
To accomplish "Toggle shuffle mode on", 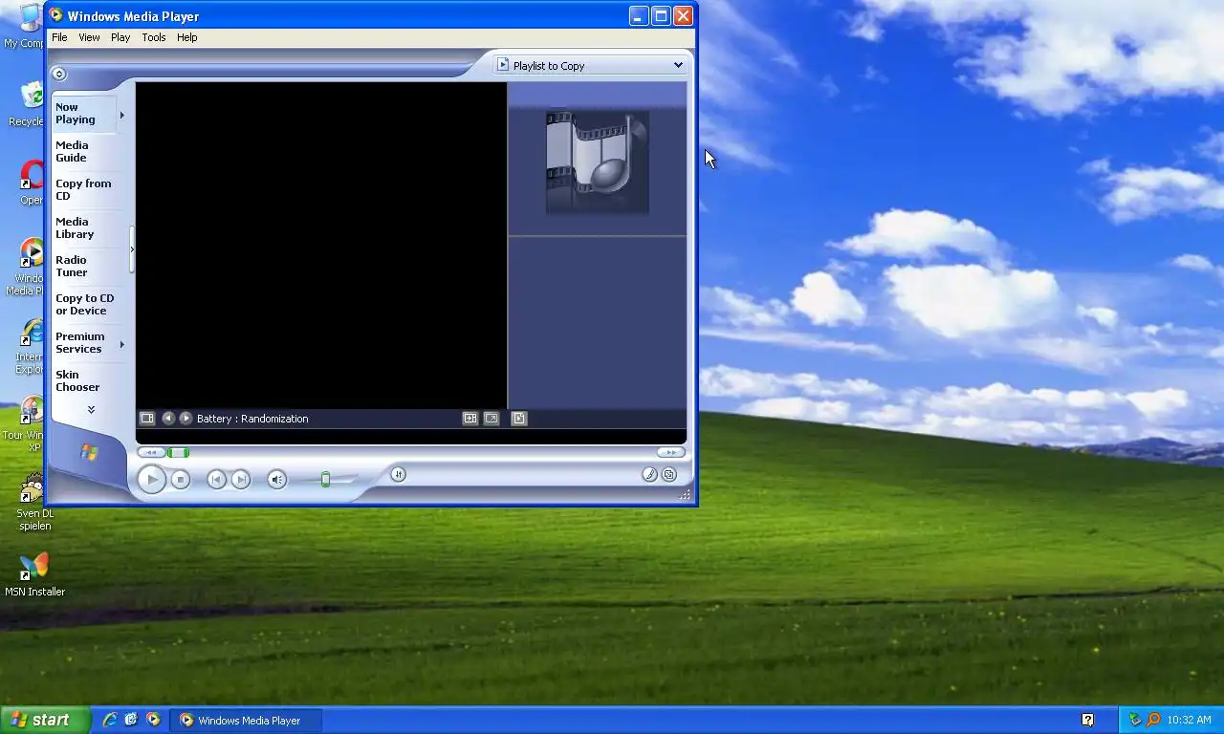I will pyautogui.click(x=399, y=474).
